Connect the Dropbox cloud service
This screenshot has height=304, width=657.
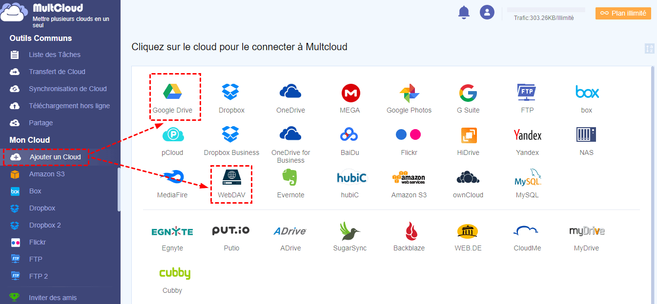tap(231, 92)
